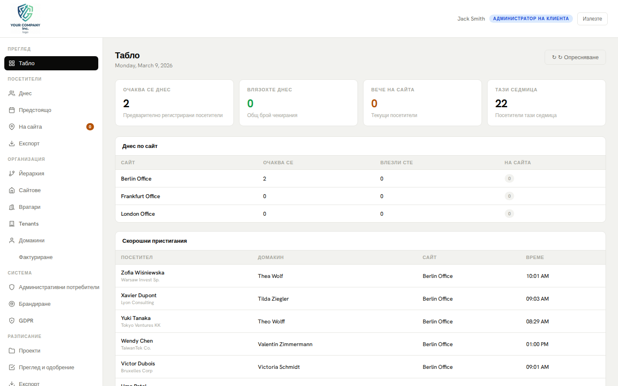The image size is (618, 386).
Task: Click the Предстоящо calendar icon
Action: tap(12, 110)
